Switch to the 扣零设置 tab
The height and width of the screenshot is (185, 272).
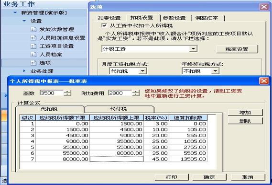pyautogui.click(x=109, y=18)
